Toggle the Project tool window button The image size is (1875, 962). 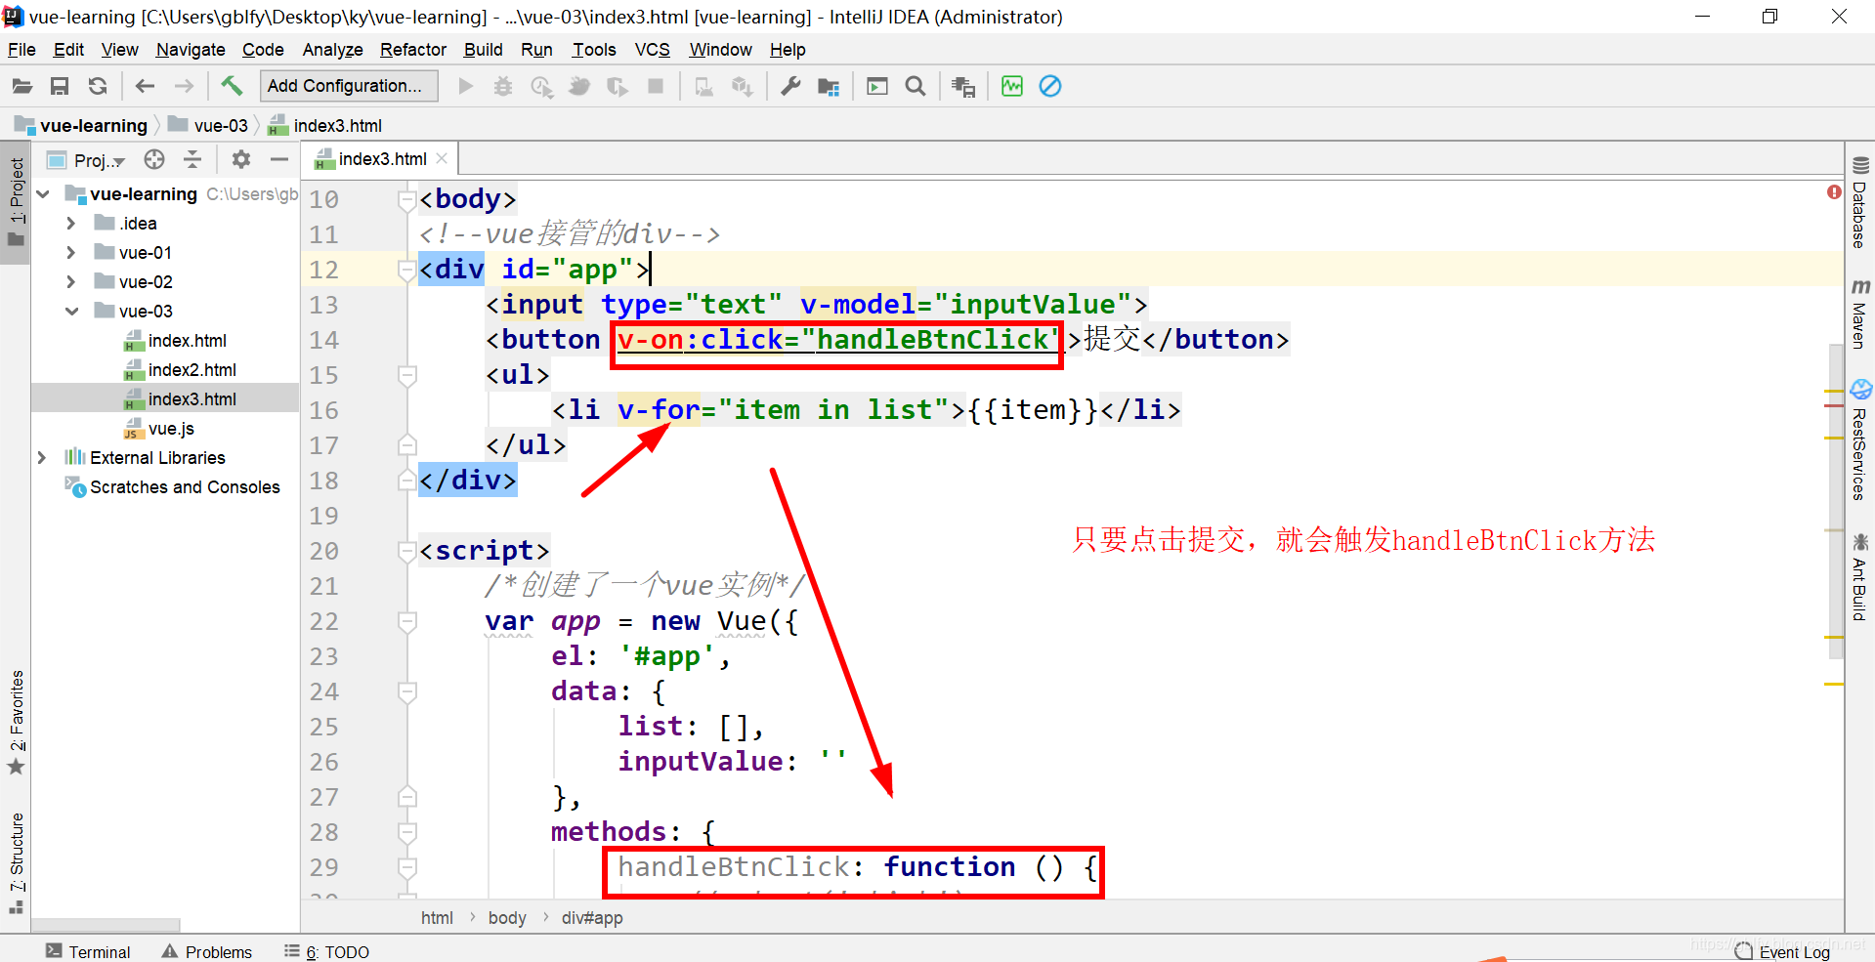point(16,202)
